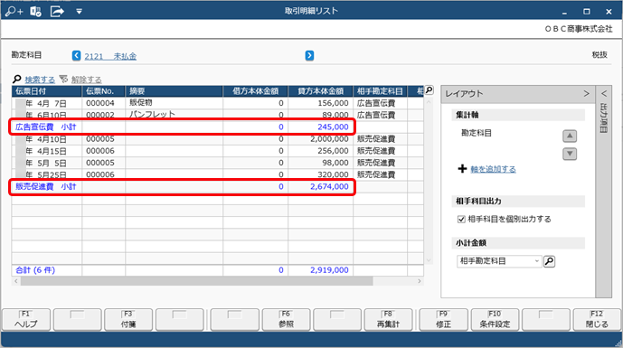This screenshot has height=348, width=623.
Task: Select the row with 伝票No. 000004
Action: click(218, 103)
